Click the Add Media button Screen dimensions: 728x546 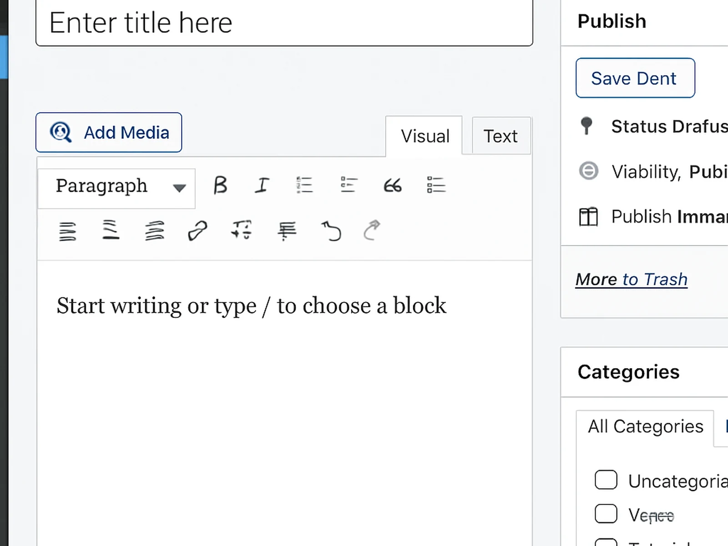pos(109,132)
